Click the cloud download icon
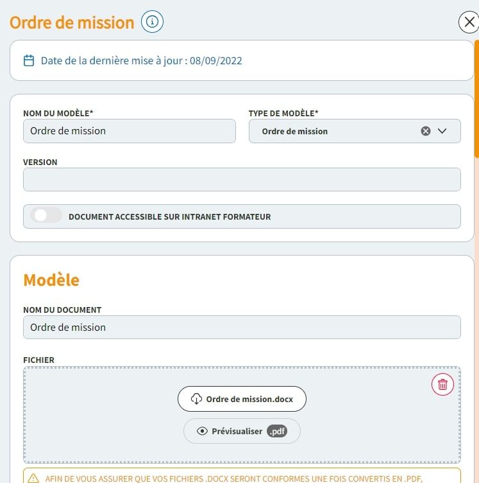Screen dimensions: 479x483 (196, 399)
